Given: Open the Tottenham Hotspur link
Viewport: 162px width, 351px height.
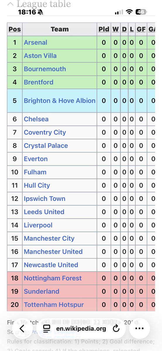Looking at the screenshot, I should (54, 304).
